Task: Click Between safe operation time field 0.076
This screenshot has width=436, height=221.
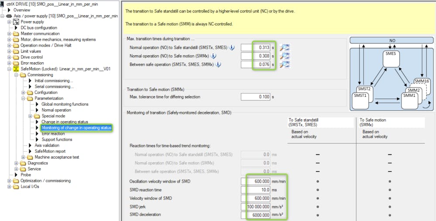Action: coord(256,65)
